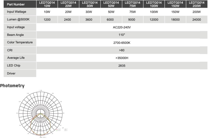This screenshot has height=139, width=210.
Task: Click the 10W input wattage value
Action: [x=47, y=12]
